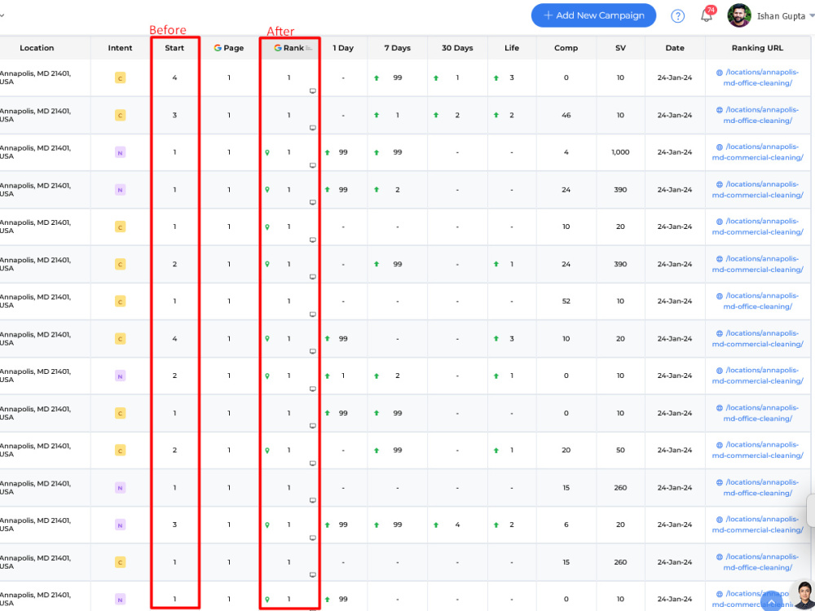Viewport: 815px width, 611px height.
Task: Click the green map pin in SV 1,000 row
Action: coord(267,153)
